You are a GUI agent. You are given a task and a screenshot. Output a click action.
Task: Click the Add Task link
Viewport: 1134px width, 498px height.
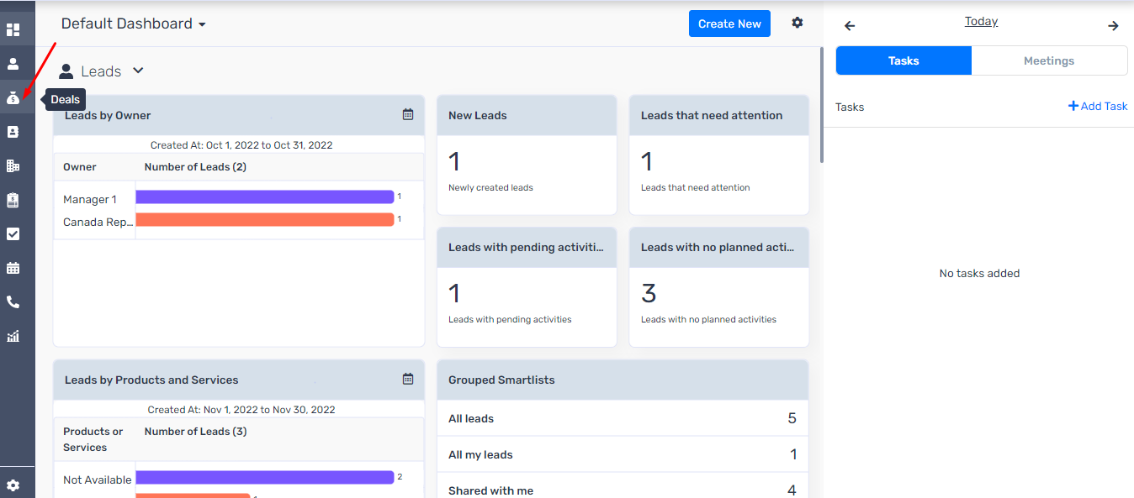pyautogui.click(x=1098, y=106)
